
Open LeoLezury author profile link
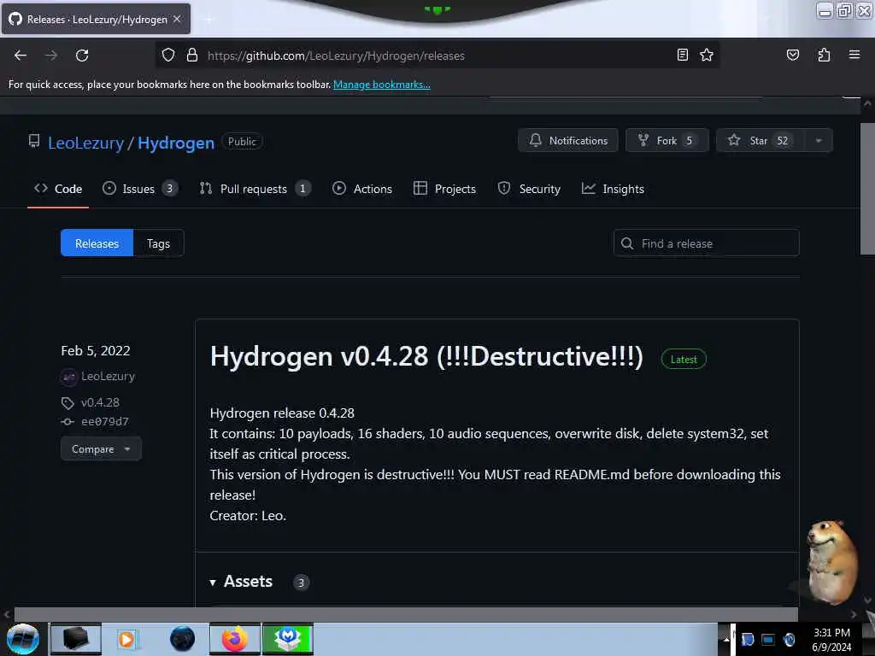108,377
